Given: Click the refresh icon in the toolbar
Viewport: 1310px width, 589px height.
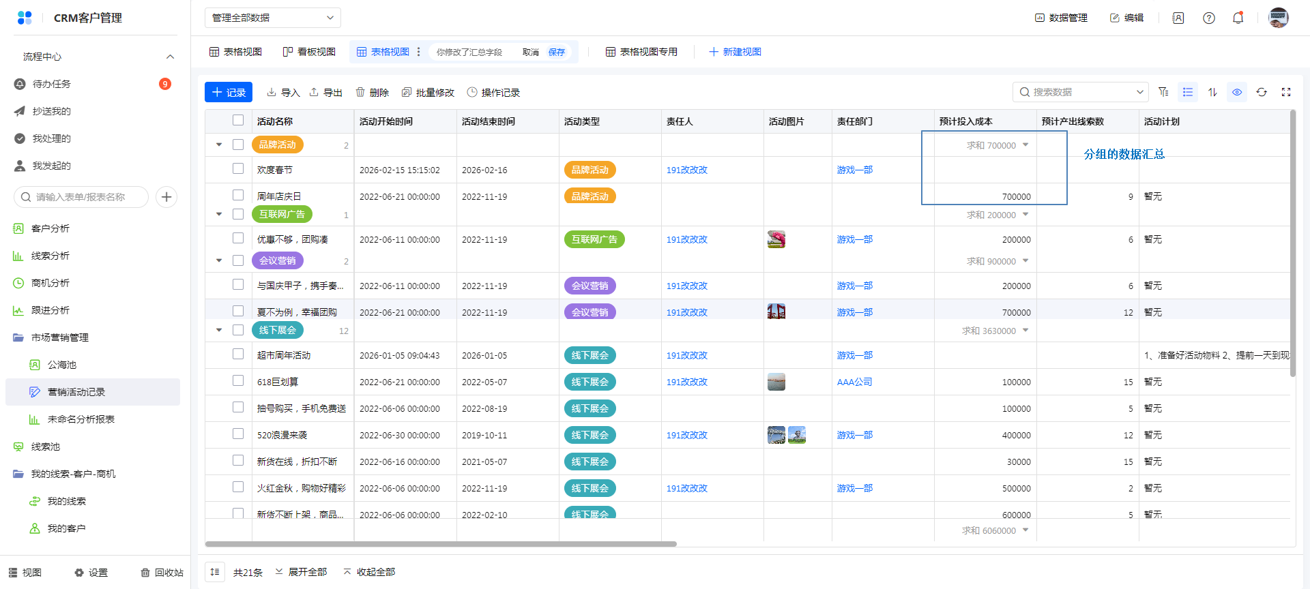Looking at the screenshot, I should [x=1262, y=92].
